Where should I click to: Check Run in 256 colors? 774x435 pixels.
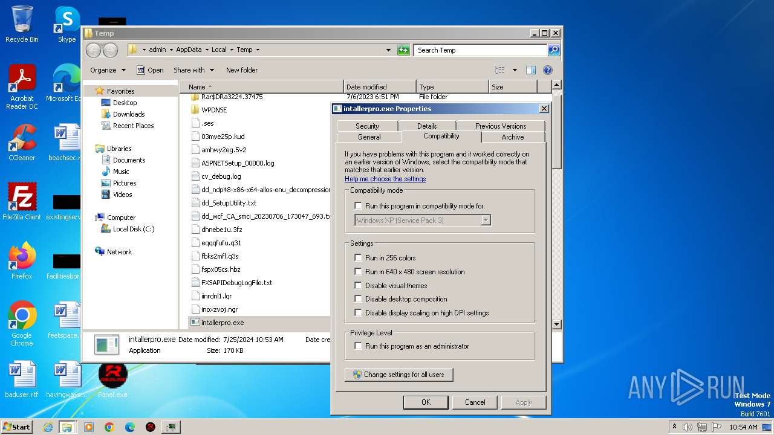point(358,258)
